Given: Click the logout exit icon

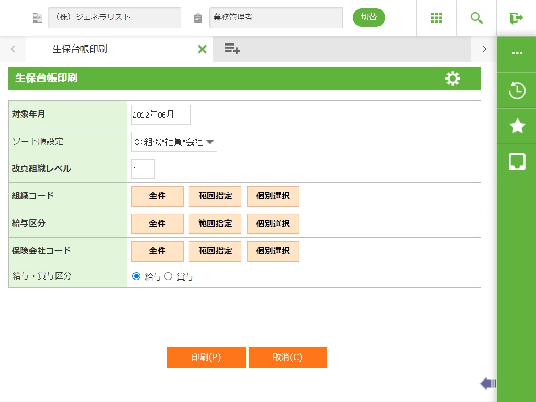Looking at the screenshot, I should pyautogui.click(x=516, y=18).
